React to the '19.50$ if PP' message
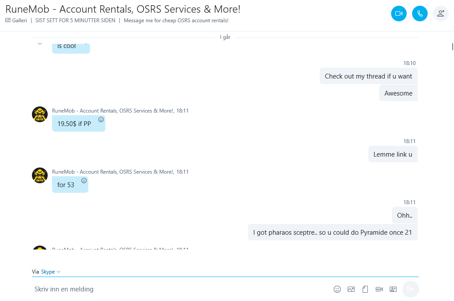The height and width of the screenshot is (301, 454). tap(101, 120)
